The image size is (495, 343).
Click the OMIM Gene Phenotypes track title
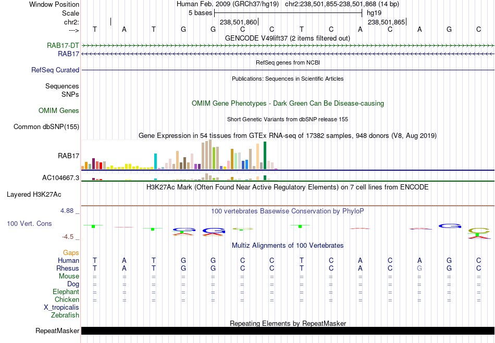288,104
